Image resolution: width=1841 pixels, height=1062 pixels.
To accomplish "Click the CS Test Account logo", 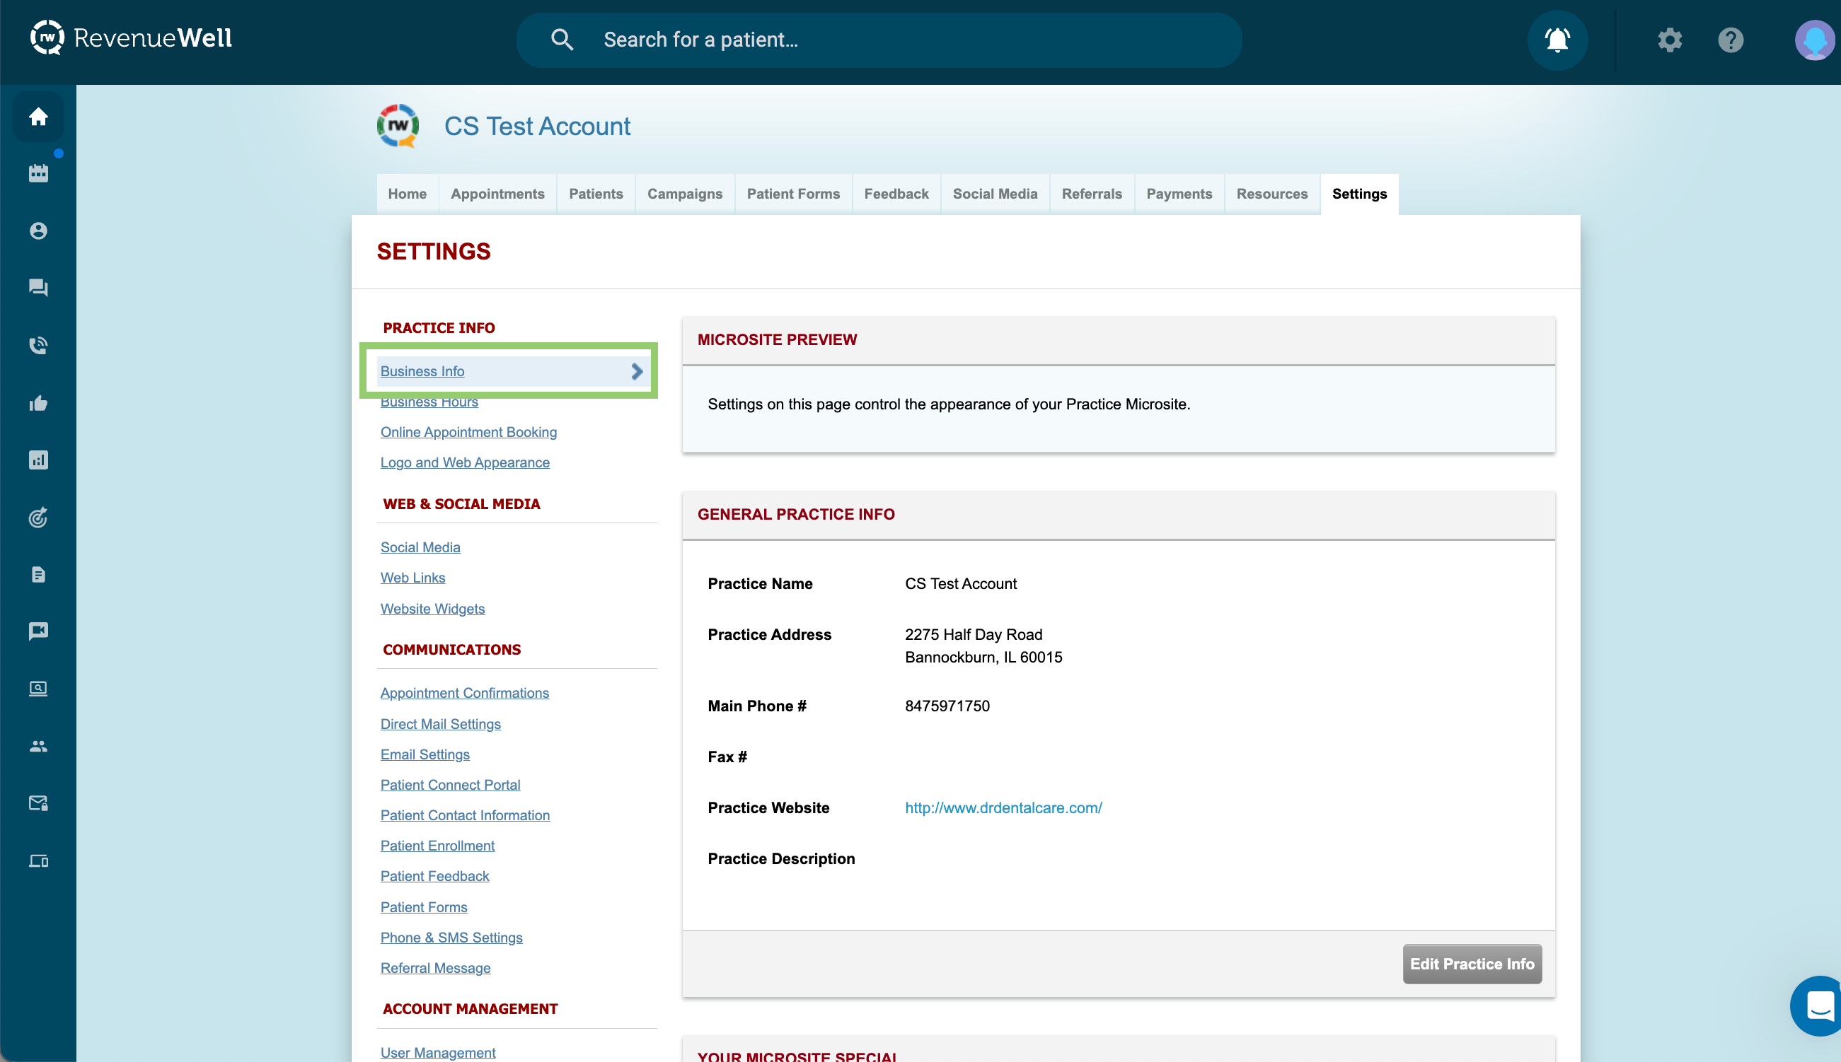I will [398, 125].
